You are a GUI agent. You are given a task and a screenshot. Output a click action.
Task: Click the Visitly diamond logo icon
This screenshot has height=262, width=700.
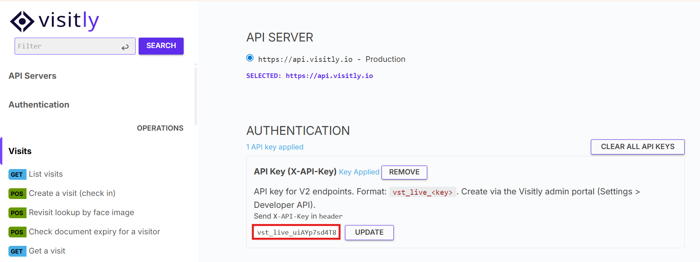click(22, 21)
